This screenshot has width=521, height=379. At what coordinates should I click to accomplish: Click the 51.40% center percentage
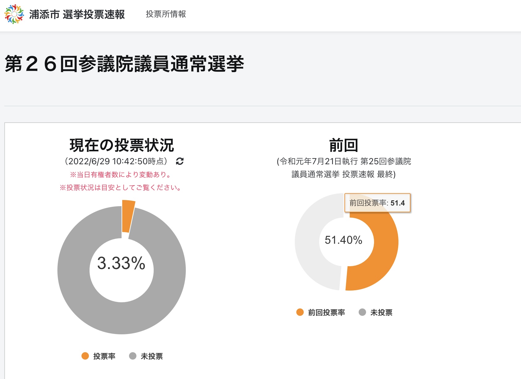(343, 240)
